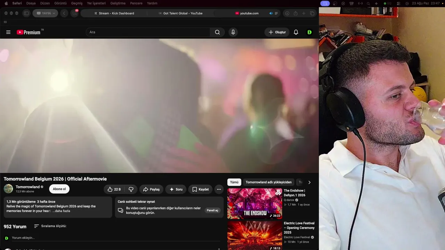Open the Safari menu

point(17,3)
